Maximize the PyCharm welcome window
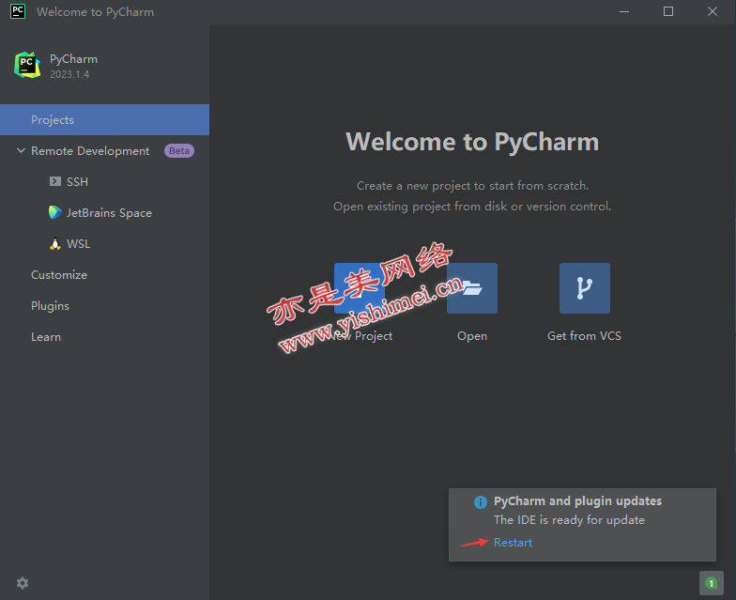736x600 pixels. pos(668,11)
